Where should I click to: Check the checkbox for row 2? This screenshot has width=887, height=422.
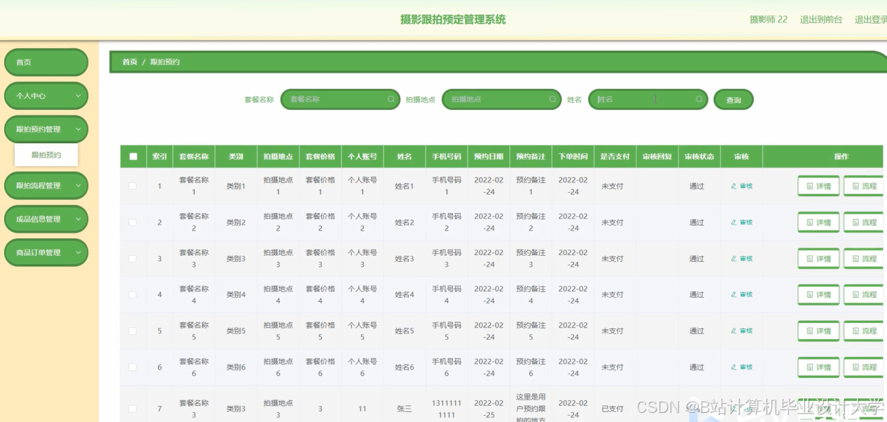[132, 222]
